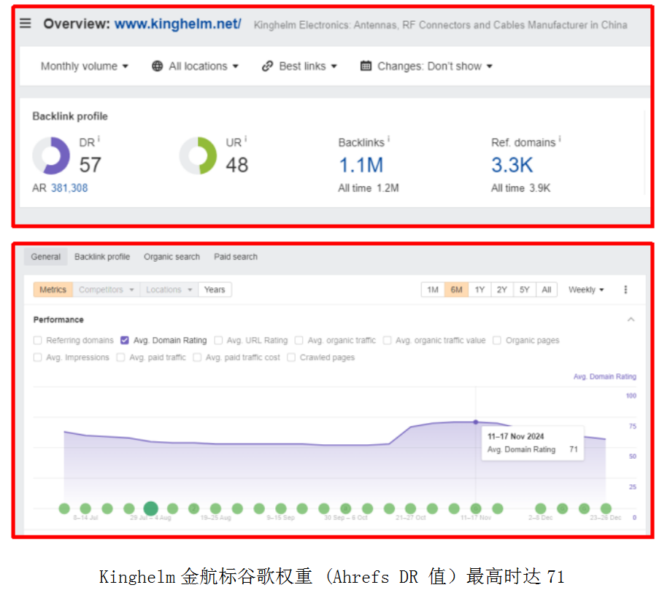The height and width of the screenshot is (601, 670).
Task: Click the green marker above 2–8 Dec
Action: pyautogui.click(x=541, y=508)
